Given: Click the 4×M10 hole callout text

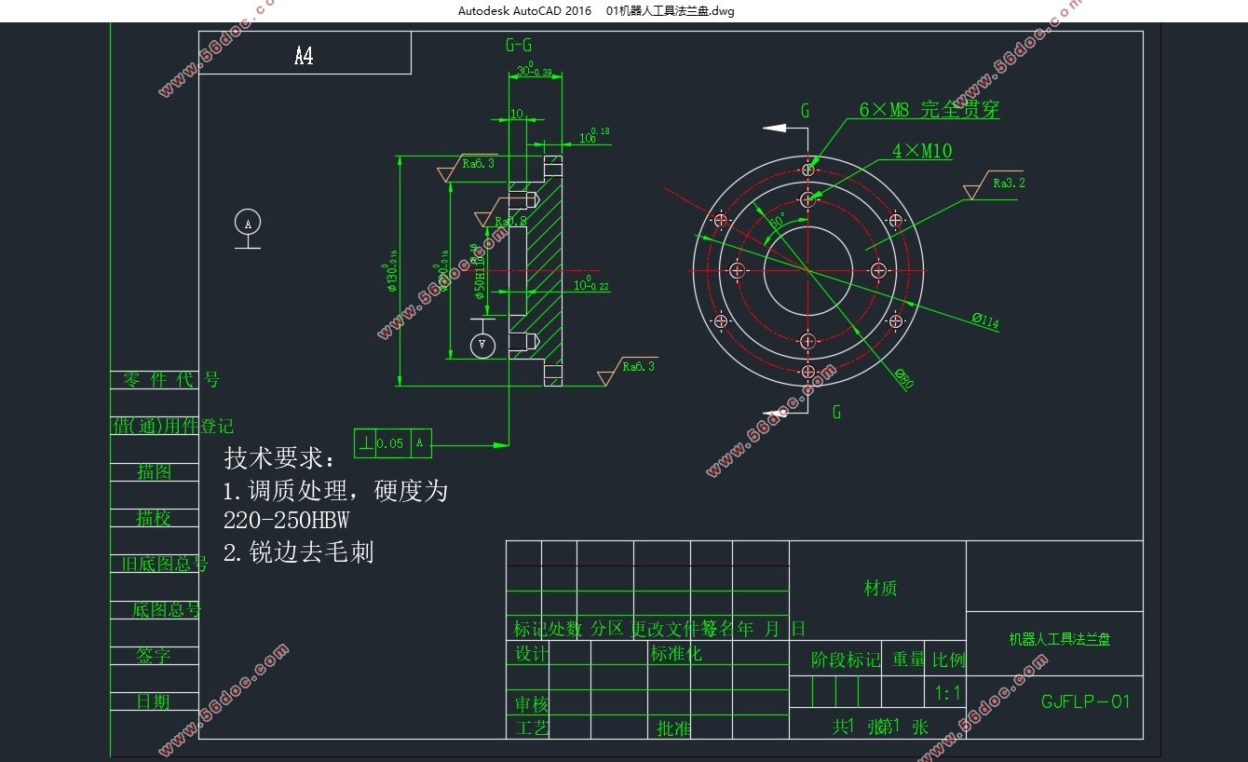Looking at the screenshot, I should click(x=922, y=151).
